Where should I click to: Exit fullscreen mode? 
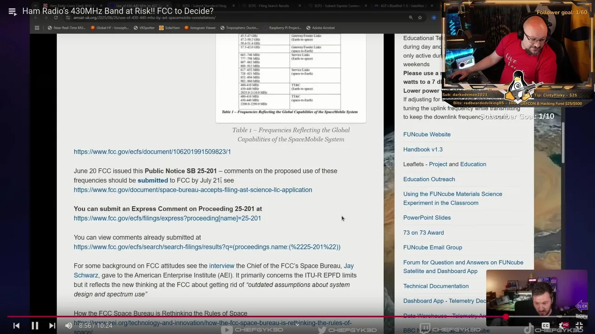pyautogui.click(x=580, y=326)
